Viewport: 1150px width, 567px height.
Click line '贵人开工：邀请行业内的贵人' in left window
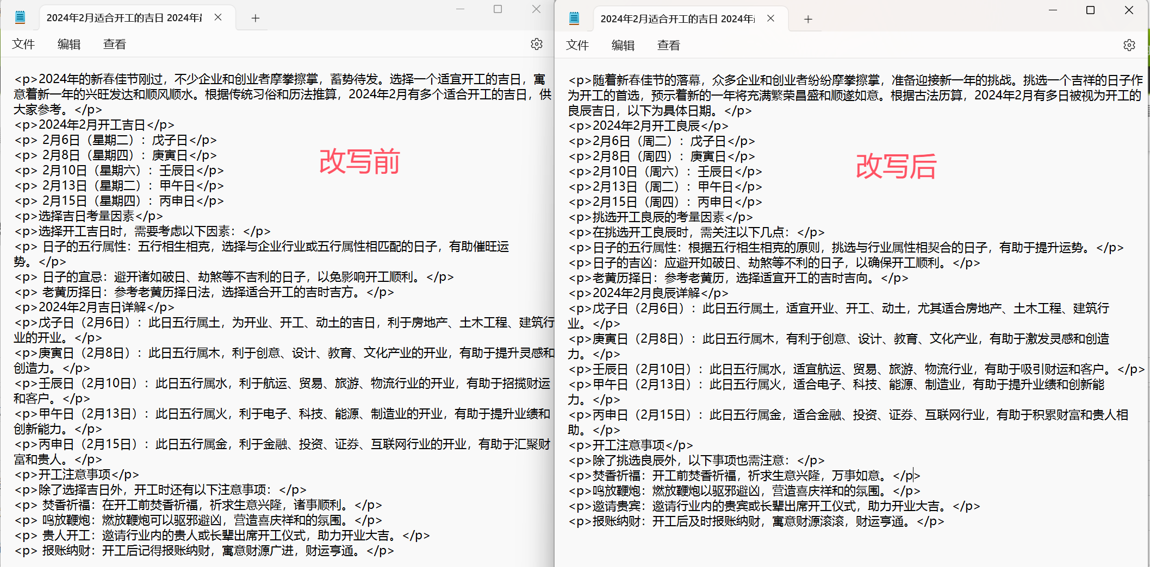222,535
